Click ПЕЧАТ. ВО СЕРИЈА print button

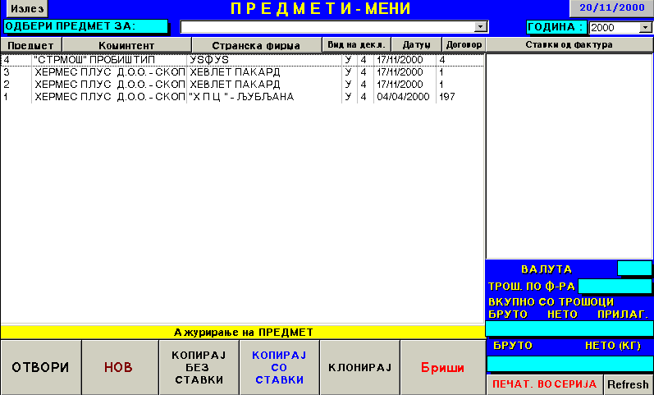544,384
